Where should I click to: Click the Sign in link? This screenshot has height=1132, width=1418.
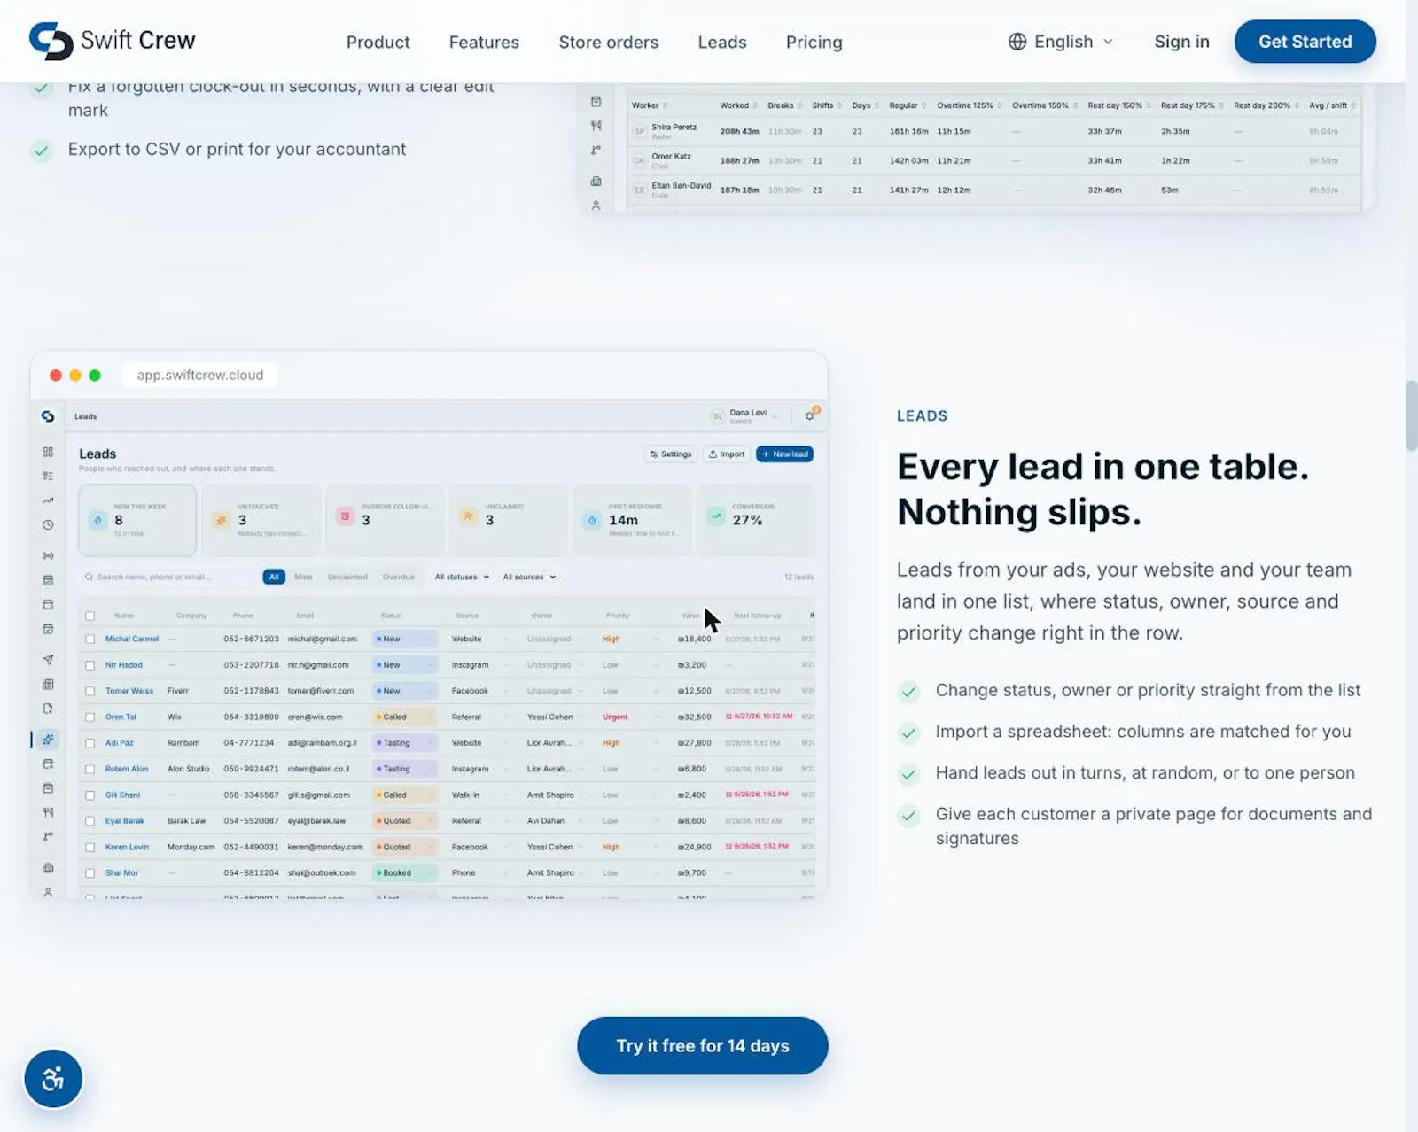(x=1181, y=42)
